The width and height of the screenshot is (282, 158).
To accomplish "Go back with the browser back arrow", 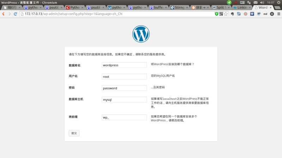I will pyautogui.click(x=4, y=14).
